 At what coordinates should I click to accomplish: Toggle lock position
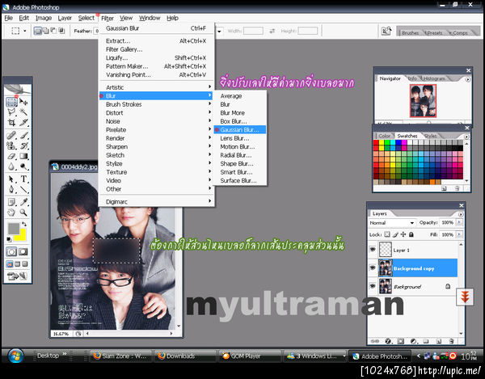(x=403, y=234)
